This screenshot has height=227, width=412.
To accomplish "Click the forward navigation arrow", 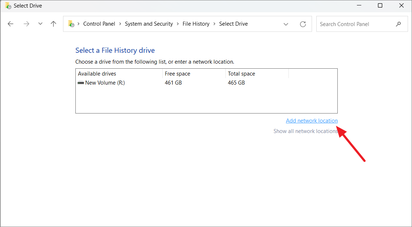I will click(x=26, y=23).
